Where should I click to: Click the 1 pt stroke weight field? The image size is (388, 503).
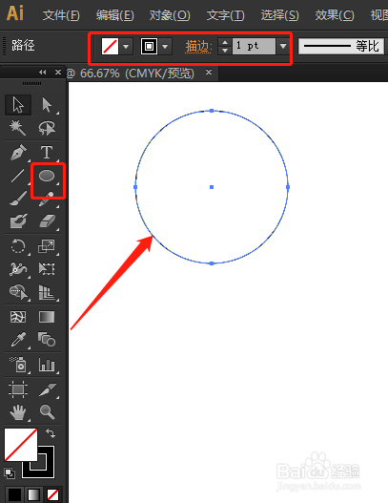tap(254, 46)
